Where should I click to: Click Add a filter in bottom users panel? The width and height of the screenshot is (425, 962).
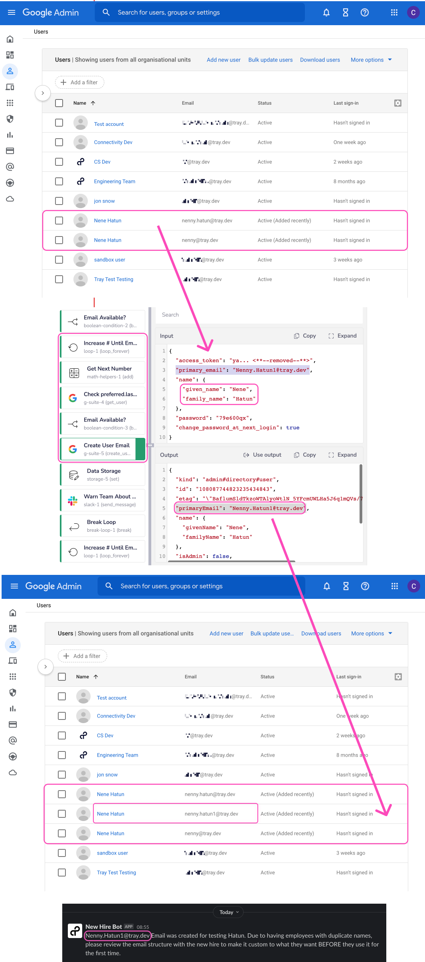[x=82, y=656]
